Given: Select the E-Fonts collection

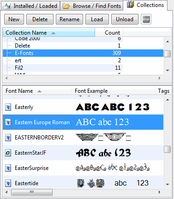Looking at the screenshot, I should [83, 53].
